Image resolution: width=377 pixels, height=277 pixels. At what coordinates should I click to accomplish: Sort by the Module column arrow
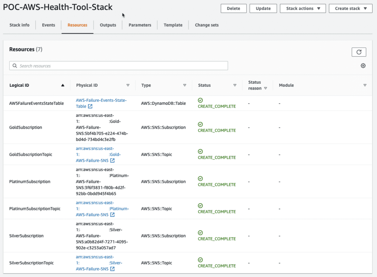364,85
